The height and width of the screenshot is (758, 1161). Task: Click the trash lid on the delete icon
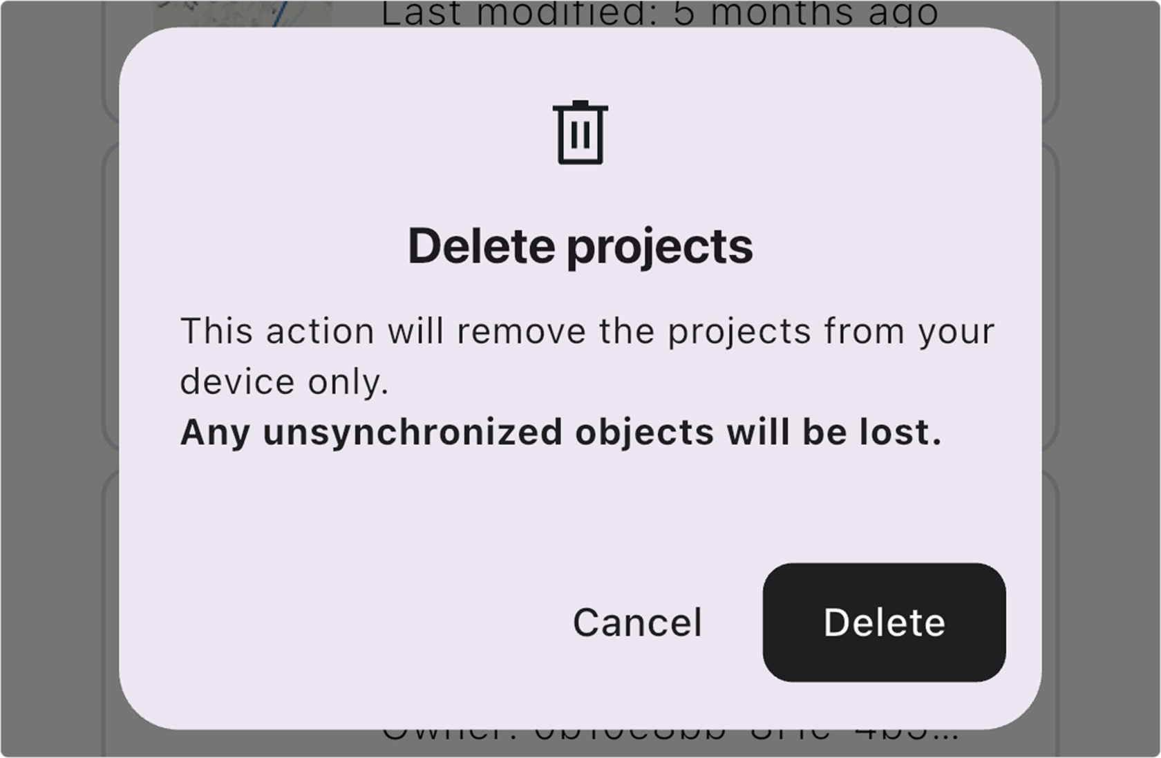coord(580,107)
